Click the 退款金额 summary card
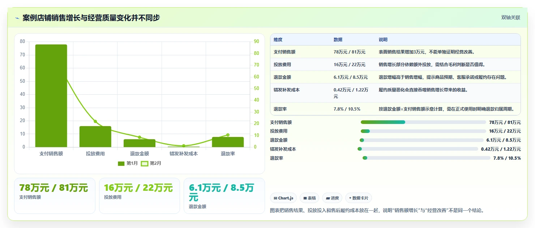This screenshot has width=535, height=228. [x=224, y=196]
